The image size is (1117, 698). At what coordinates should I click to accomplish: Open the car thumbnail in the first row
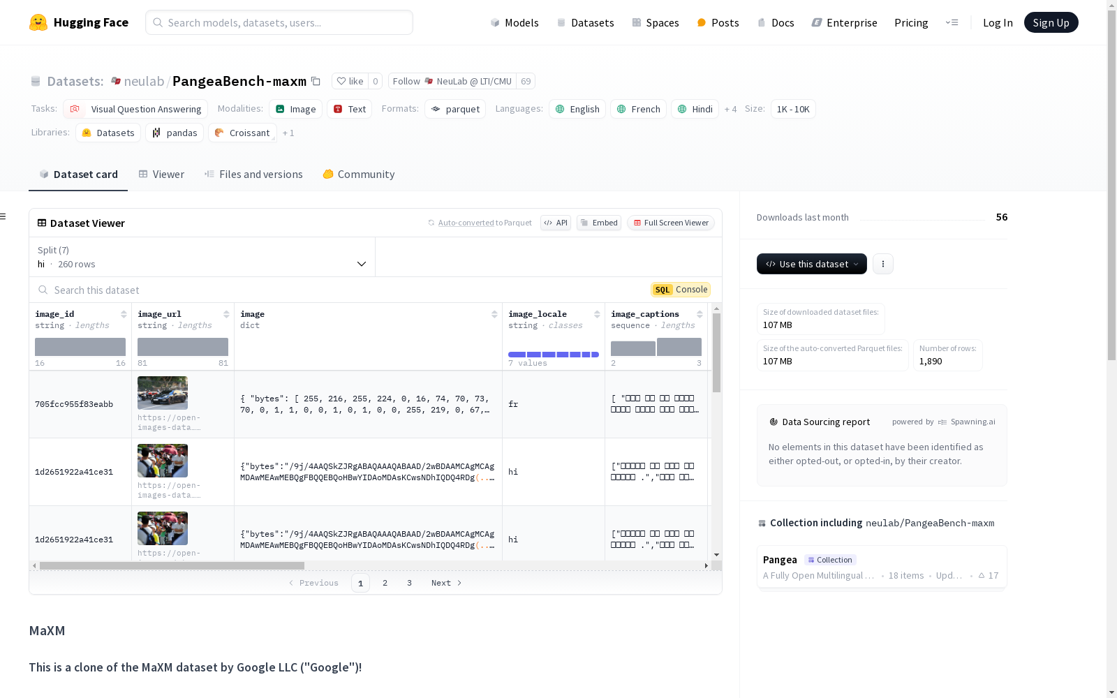[x=163, y=393]
